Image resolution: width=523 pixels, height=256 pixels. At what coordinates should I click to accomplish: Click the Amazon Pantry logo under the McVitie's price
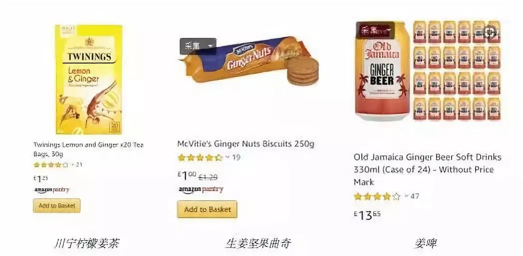coord(201,189)
